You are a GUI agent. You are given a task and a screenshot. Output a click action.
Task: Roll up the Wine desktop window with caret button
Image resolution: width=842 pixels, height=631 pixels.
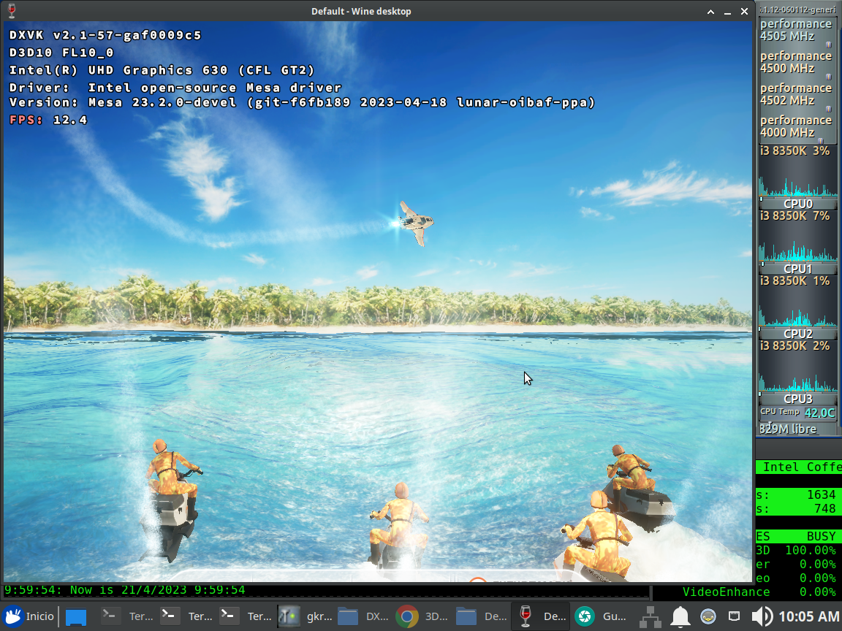click(710, 11)
